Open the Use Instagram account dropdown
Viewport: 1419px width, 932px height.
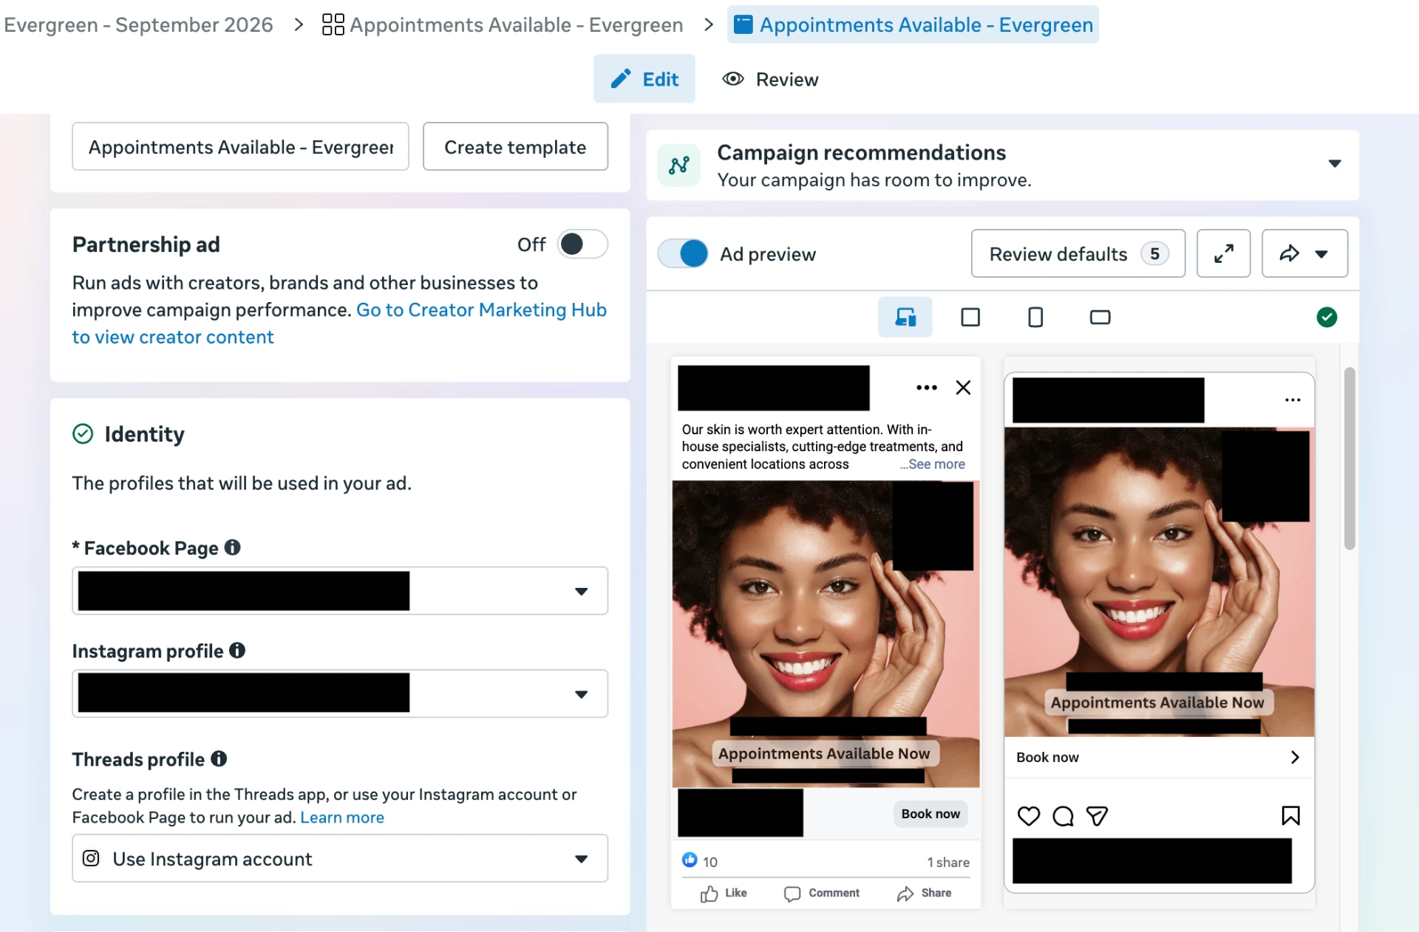[340, 857]
